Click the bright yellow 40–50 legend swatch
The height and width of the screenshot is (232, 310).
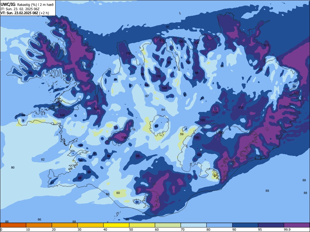tap(116, 225)
